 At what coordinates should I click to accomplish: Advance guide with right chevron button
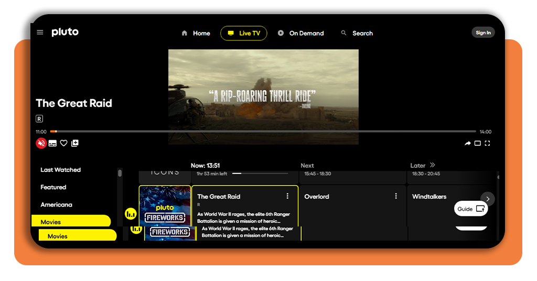[488, 199]
